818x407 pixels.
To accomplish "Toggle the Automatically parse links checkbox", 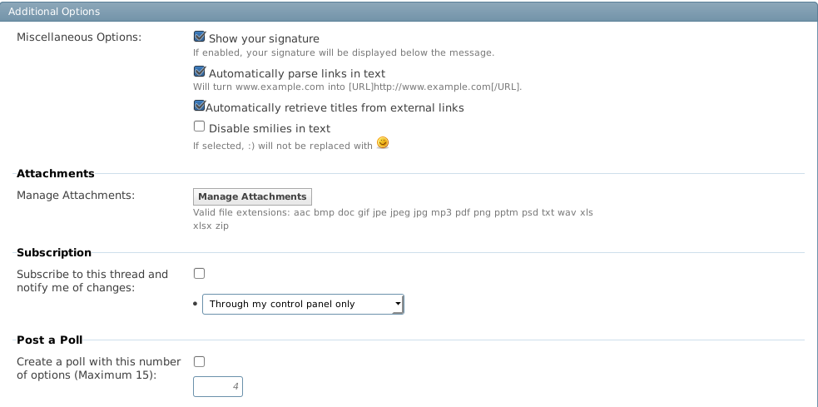I will pyautogui.click(x=199, y=72).
